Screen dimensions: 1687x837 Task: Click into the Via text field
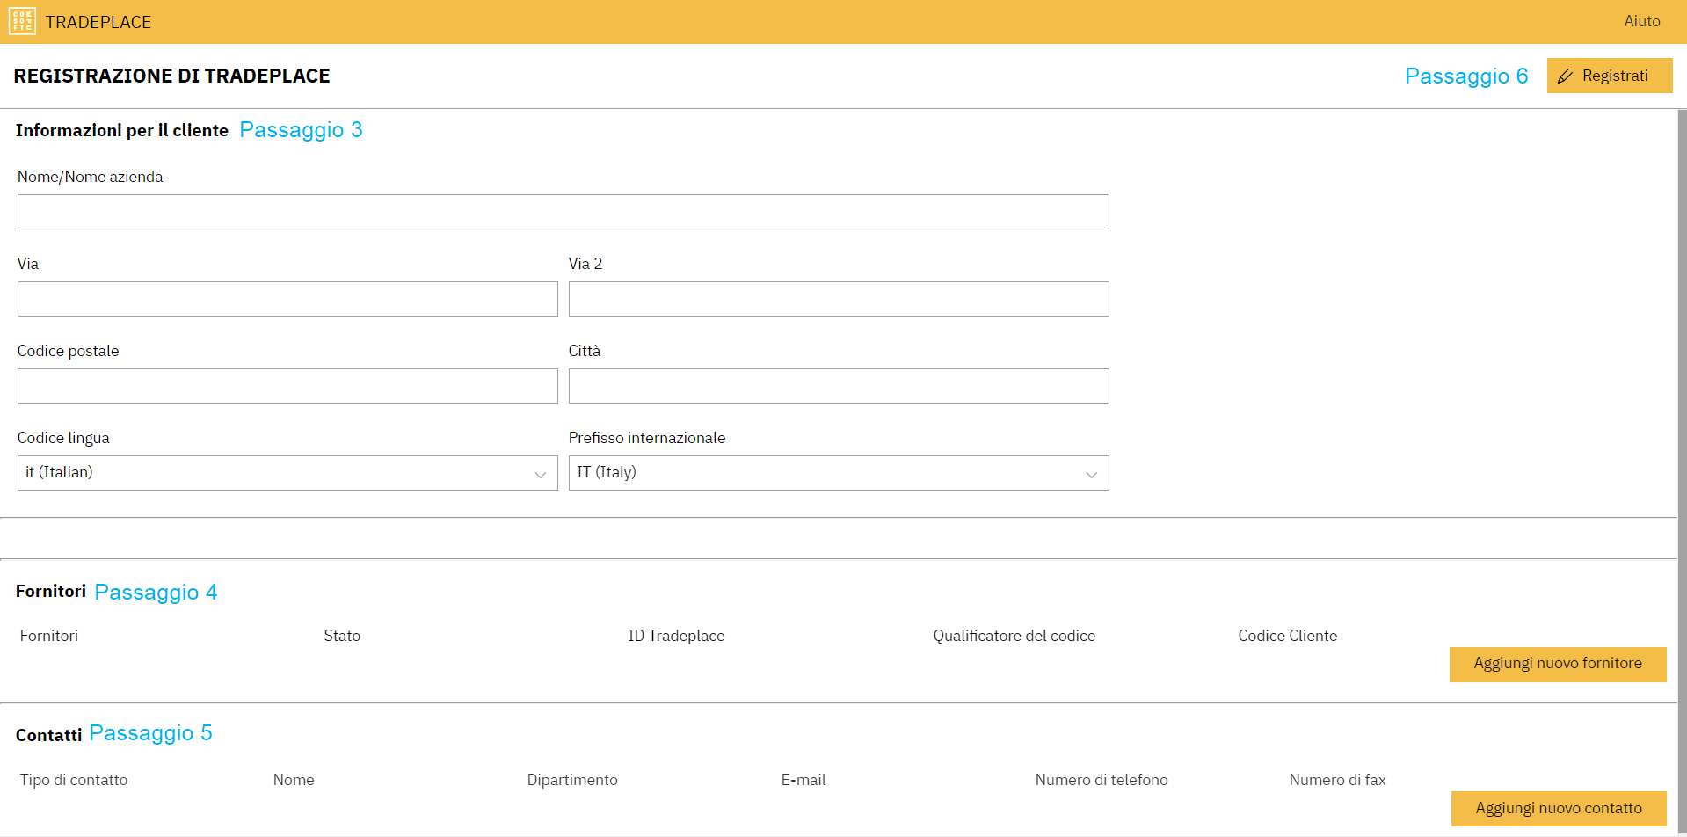(x=287, y=299)
